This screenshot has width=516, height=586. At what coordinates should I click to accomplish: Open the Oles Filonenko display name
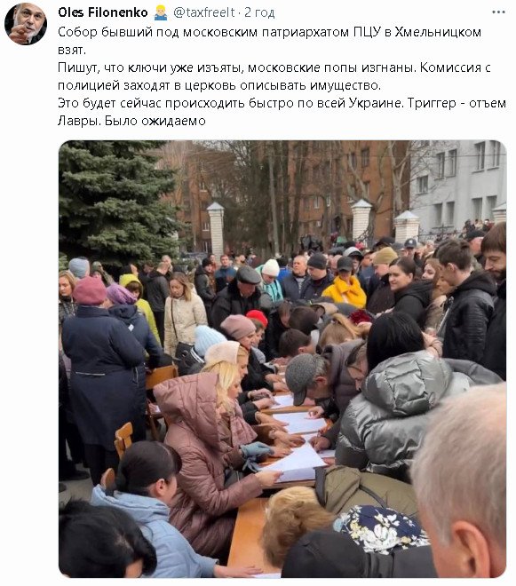103,12
